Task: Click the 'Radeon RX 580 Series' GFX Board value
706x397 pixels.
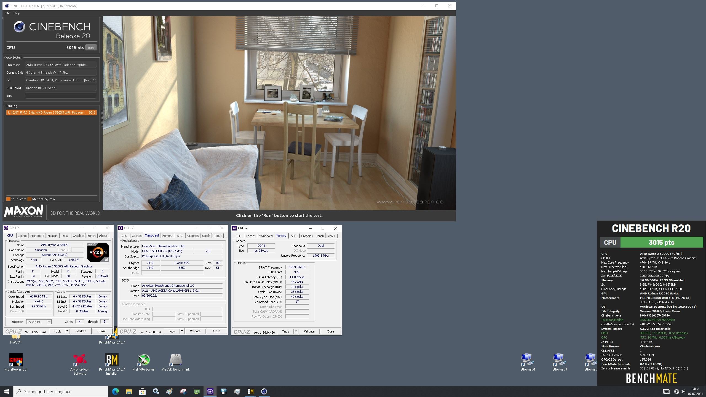Action: (x=61, y=88)
